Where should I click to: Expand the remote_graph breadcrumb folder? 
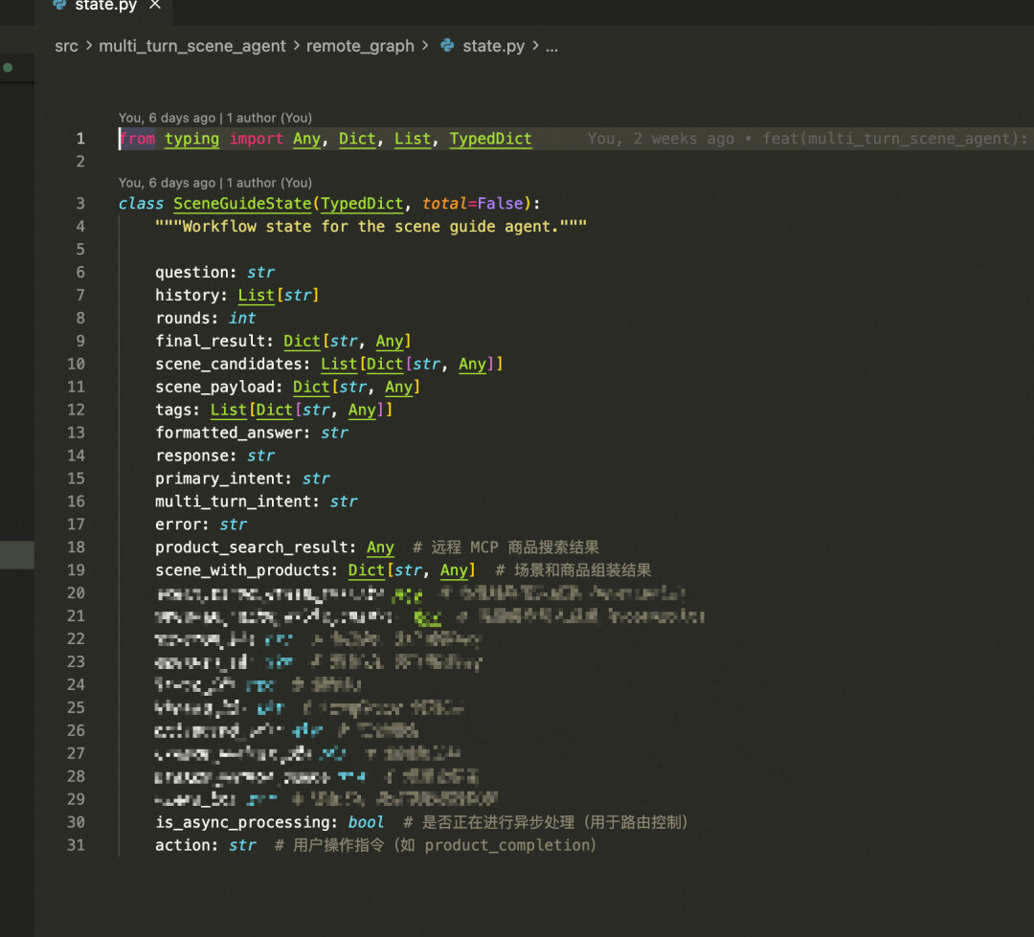pyautogui.click(x=360, y=46)
